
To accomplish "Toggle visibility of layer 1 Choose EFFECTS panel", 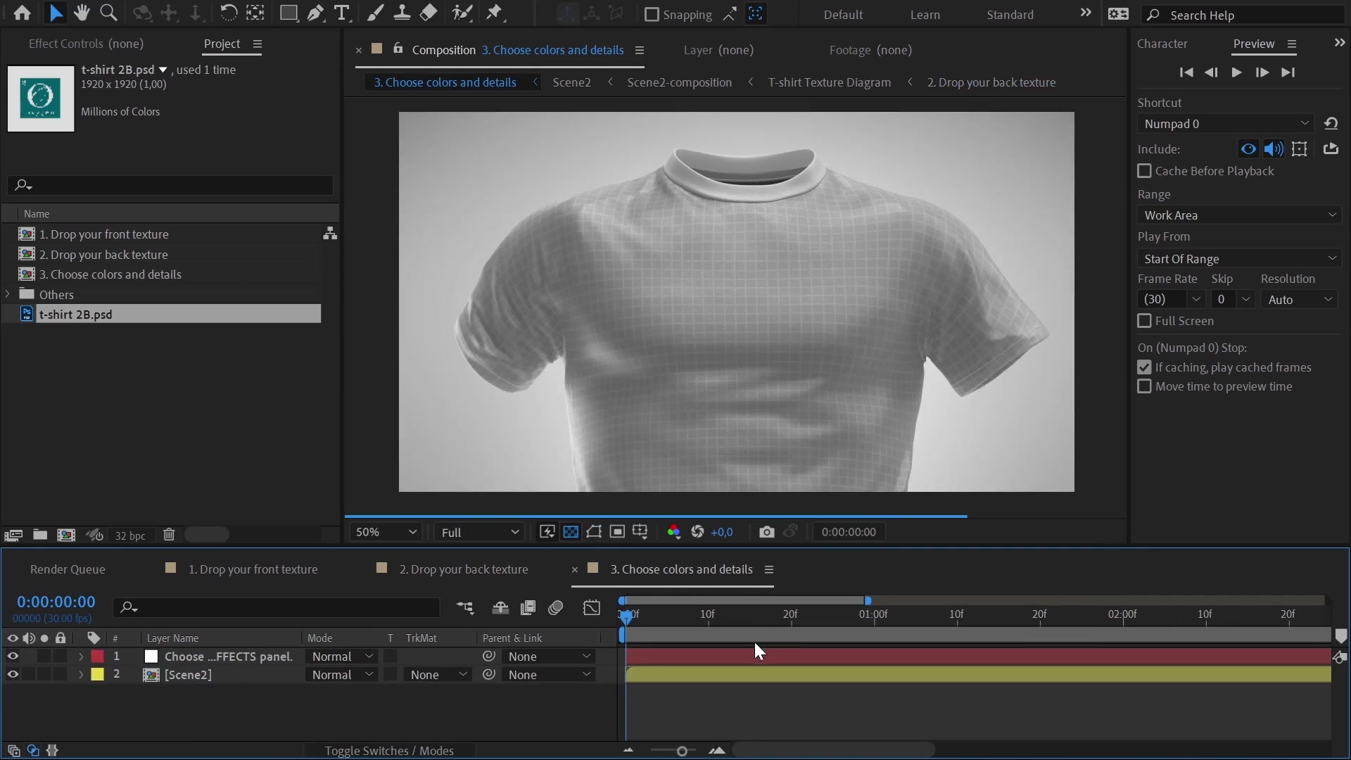I will [x=13, y=656].
